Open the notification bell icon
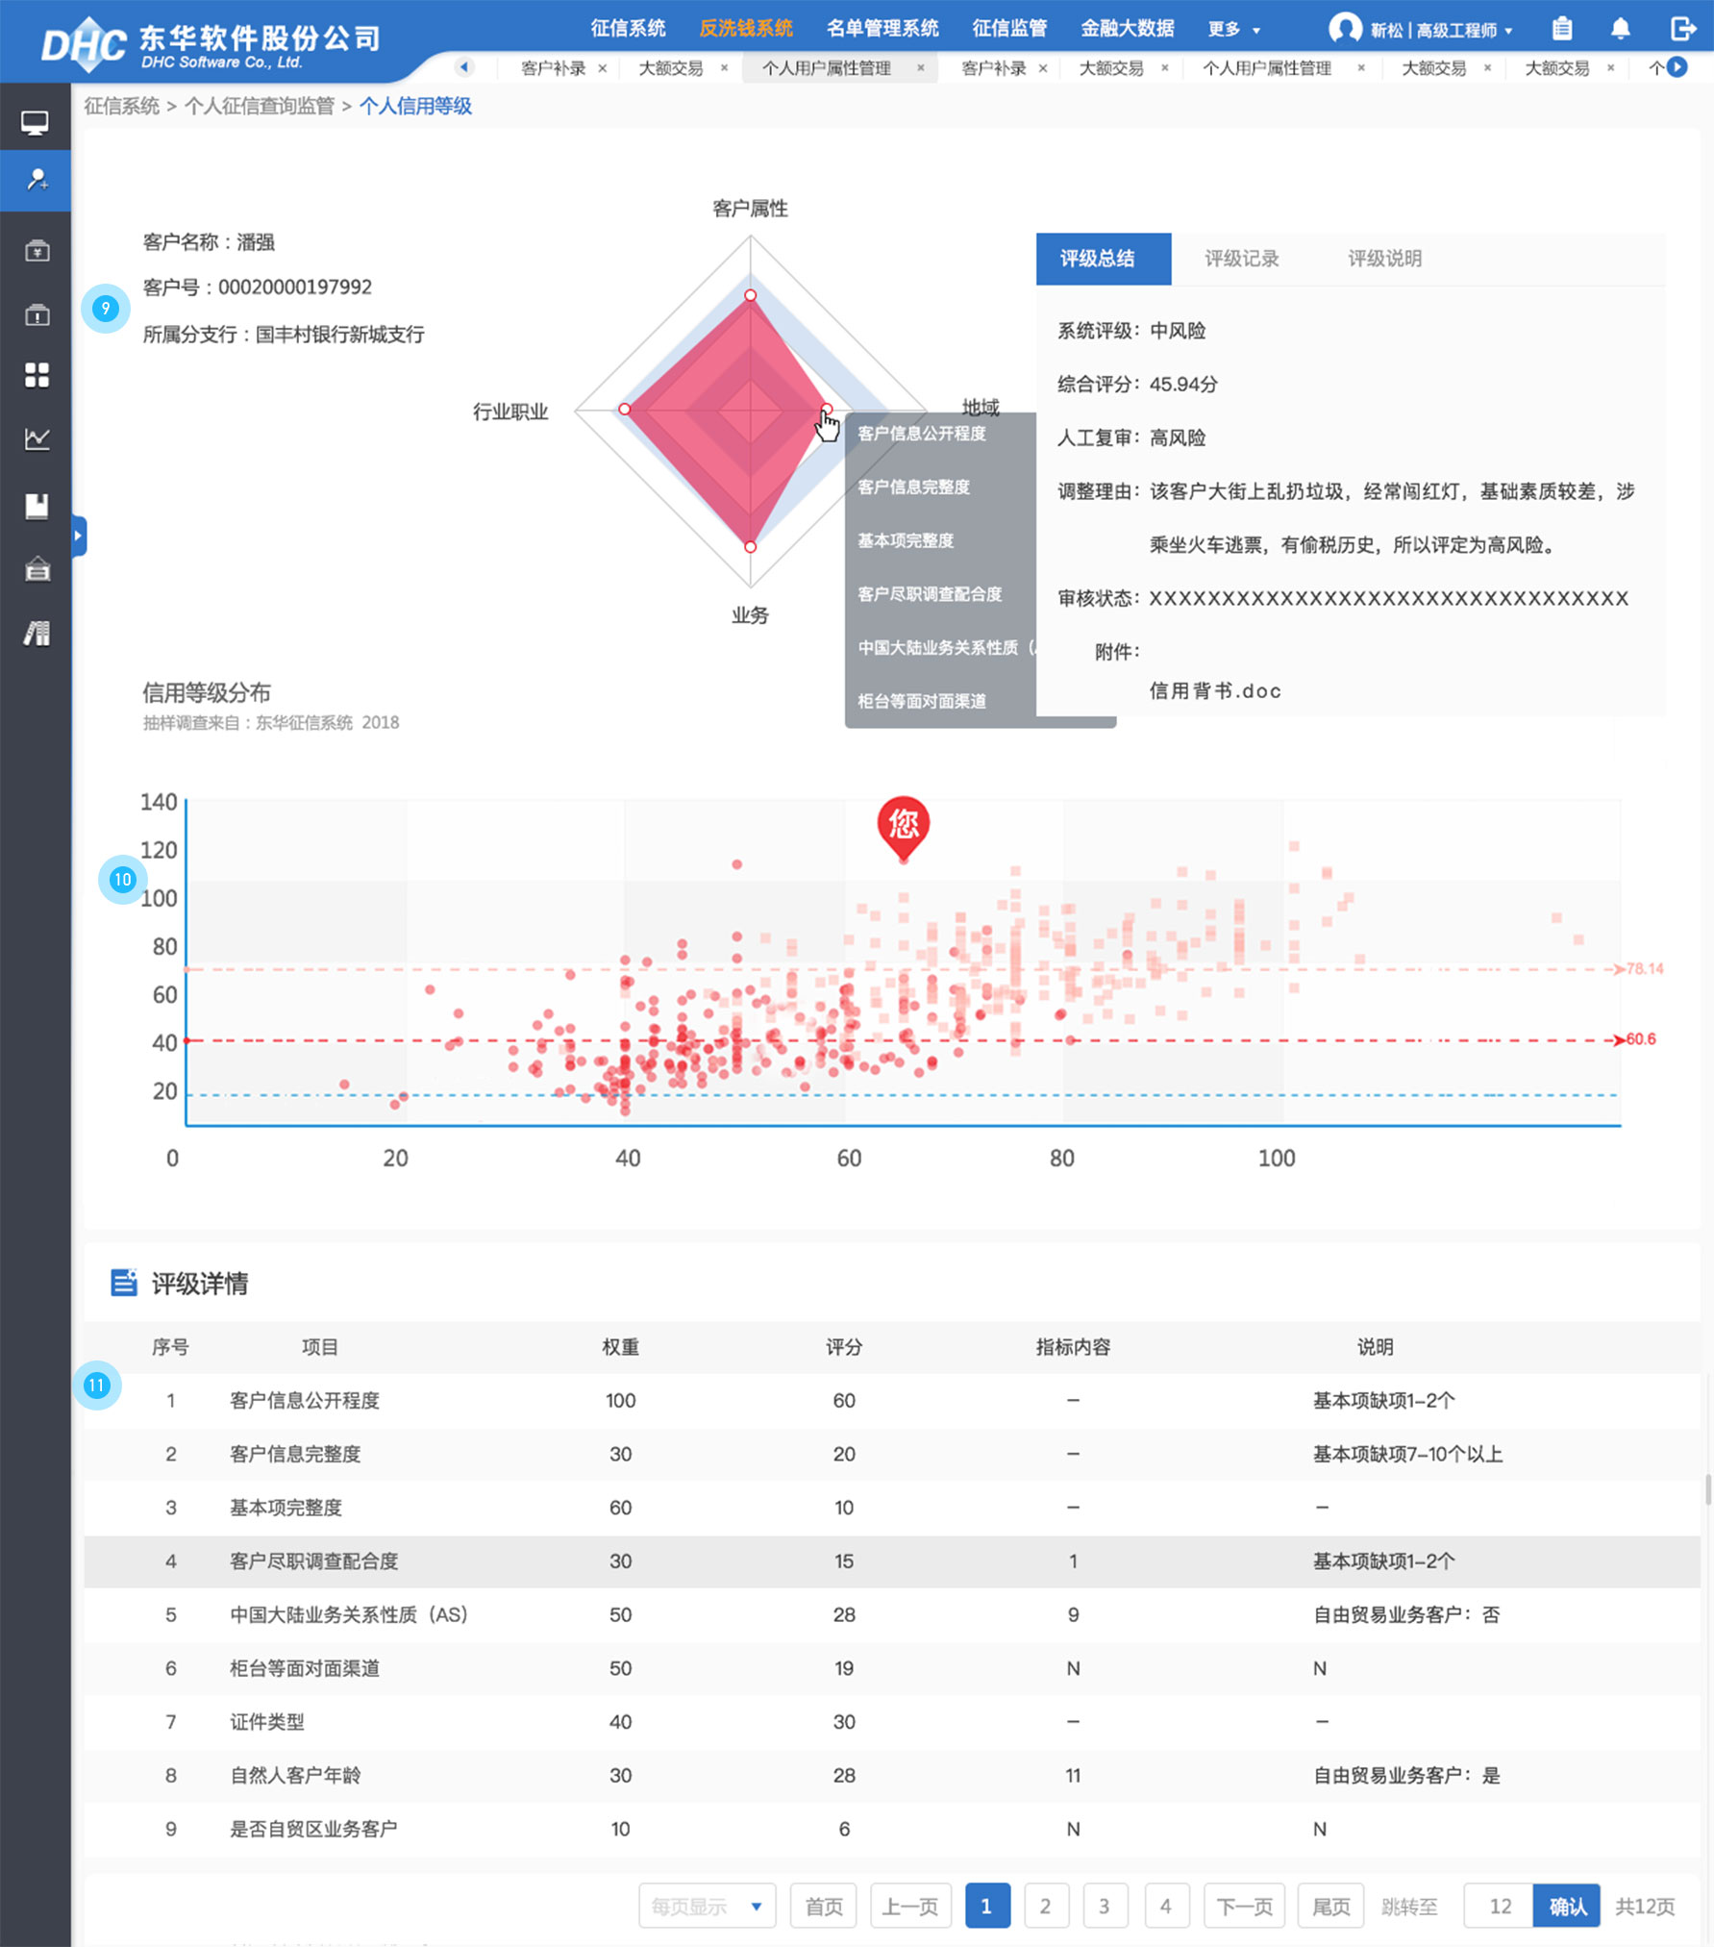The width and height of the screenshot is (1714, 1947). tap(1620, 29)
